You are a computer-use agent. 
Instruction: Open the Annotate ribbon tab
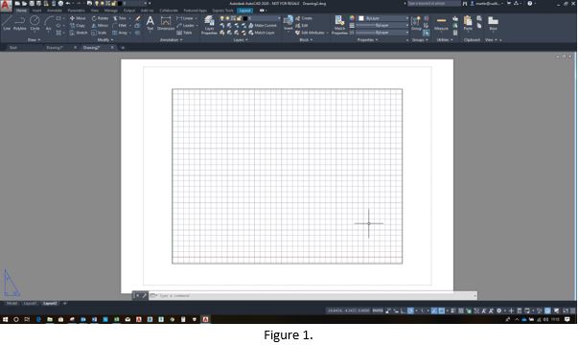(x=55, y=11)
